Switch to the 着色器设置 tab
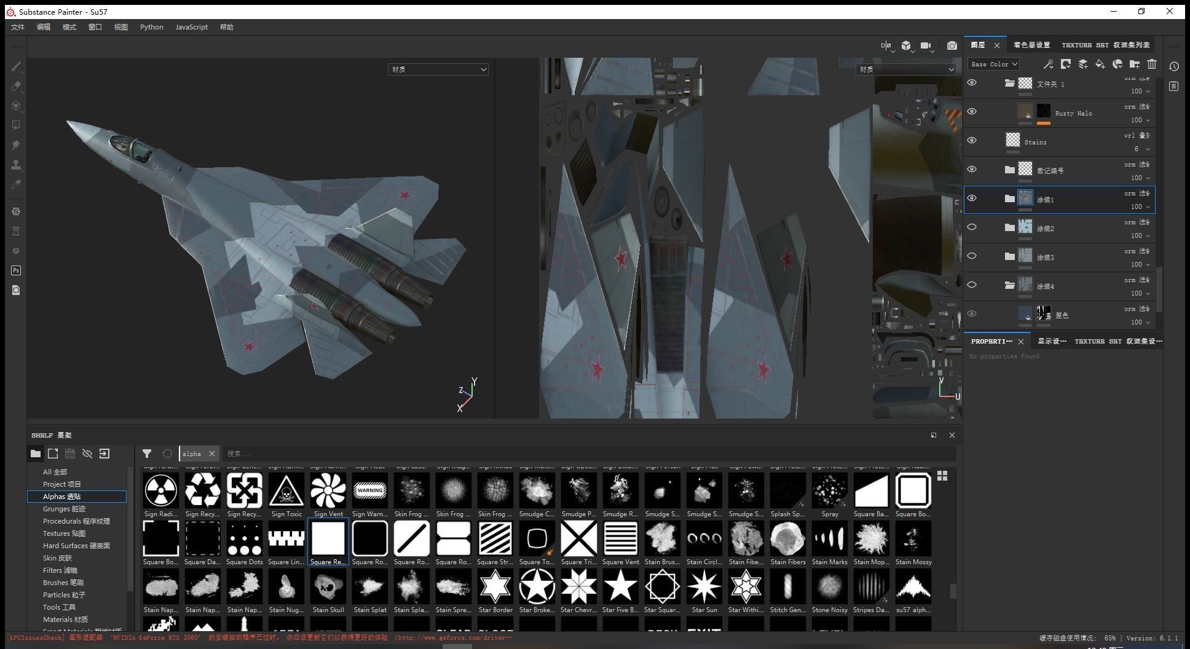The image size is (1190, 649). click(1031, 45)
